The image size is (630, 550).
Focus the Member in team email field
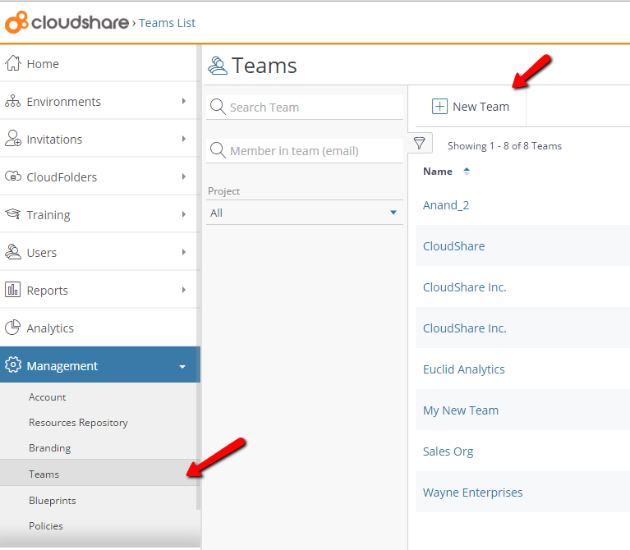click(305, 150)
